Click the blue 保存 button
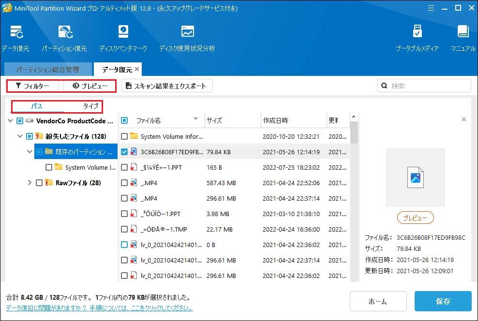Image resolution: width=478 pixels, height=321 pixels. pyautogui.click(x=443, y=301)
